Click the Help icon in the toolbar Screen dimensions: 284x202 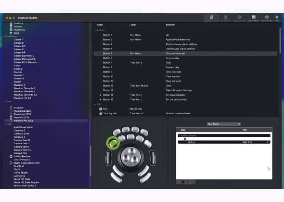click(x=277, y=18)
